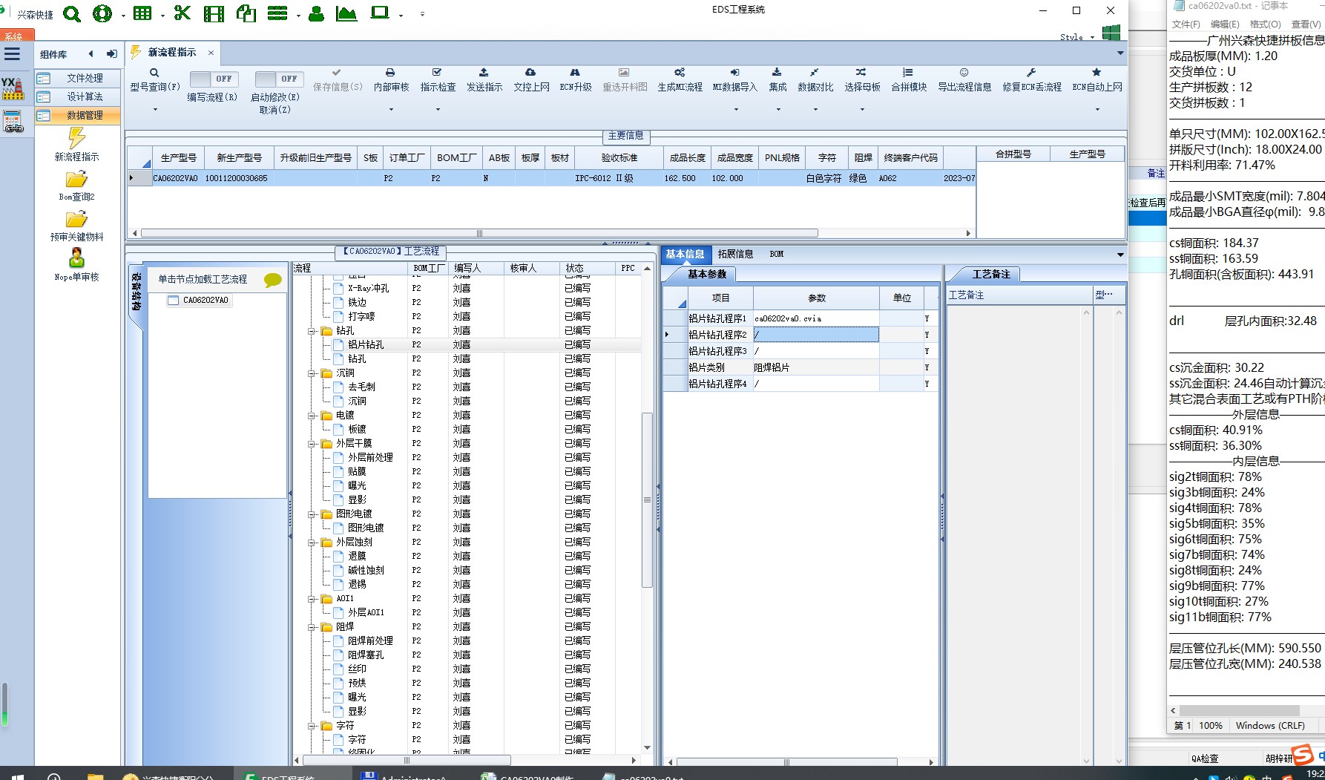Open the hamburger menu in left sidebar
Image resolution: width=1325 pixels, height=780 pixels.
pos(12,53)
